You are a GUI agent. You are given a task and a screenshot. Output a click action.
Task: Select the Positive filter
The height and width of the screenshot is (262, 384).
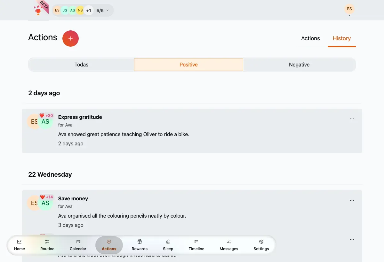tap(188, 65)
